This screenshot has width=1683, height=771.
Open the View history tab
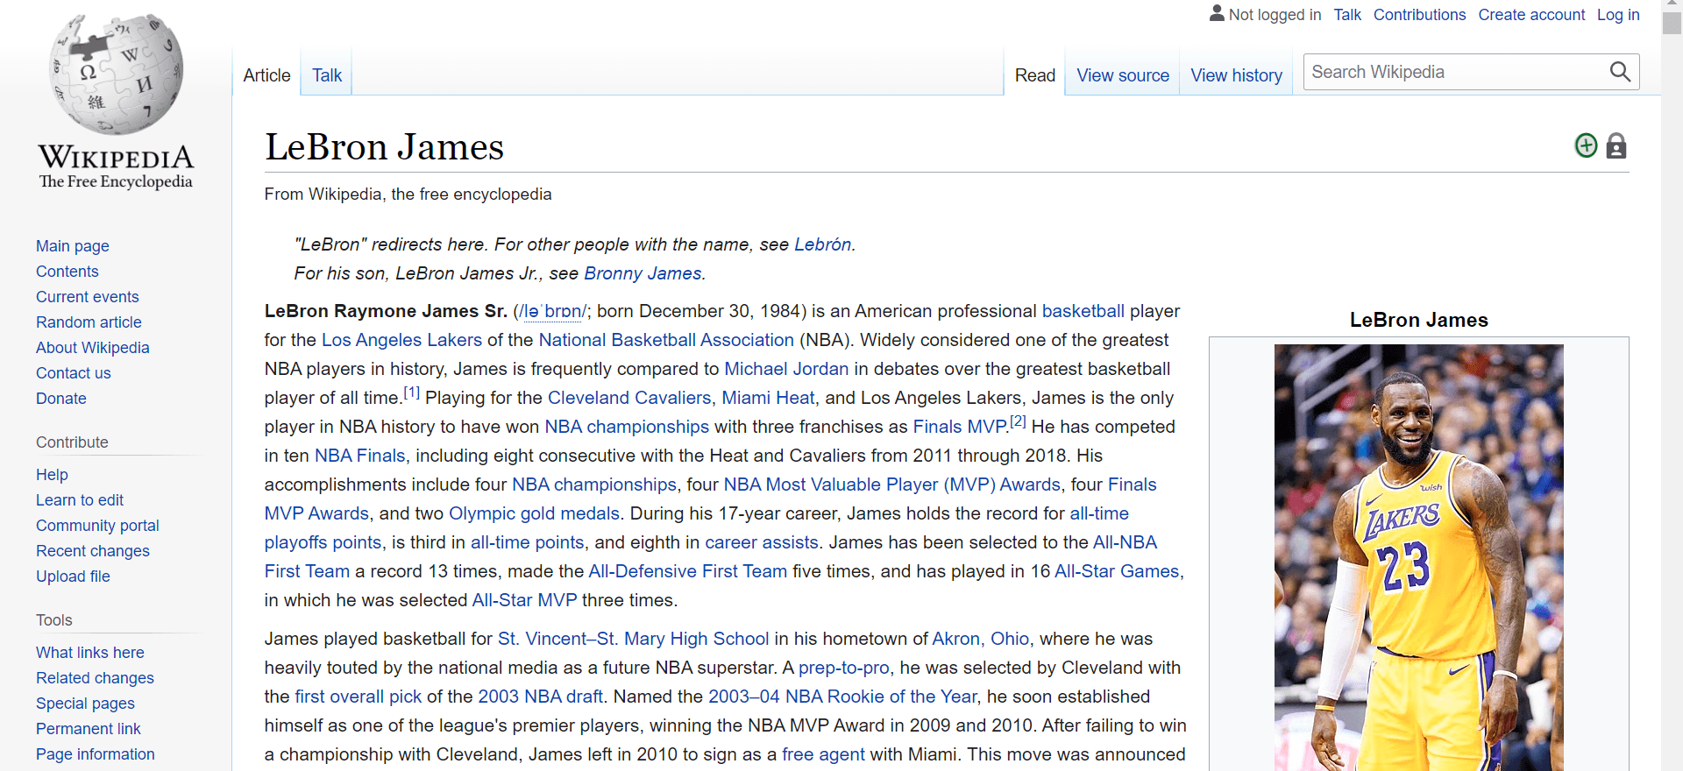click(1236, 75)
